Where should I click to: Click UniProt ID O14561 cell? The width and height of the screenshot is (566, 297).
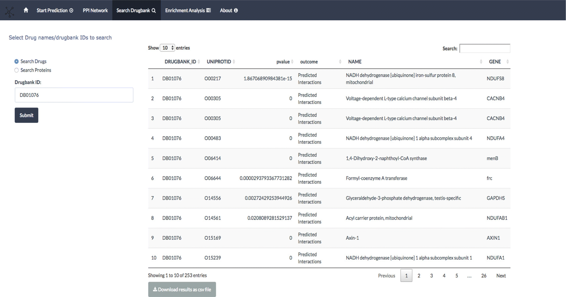(x=213, y=218)
